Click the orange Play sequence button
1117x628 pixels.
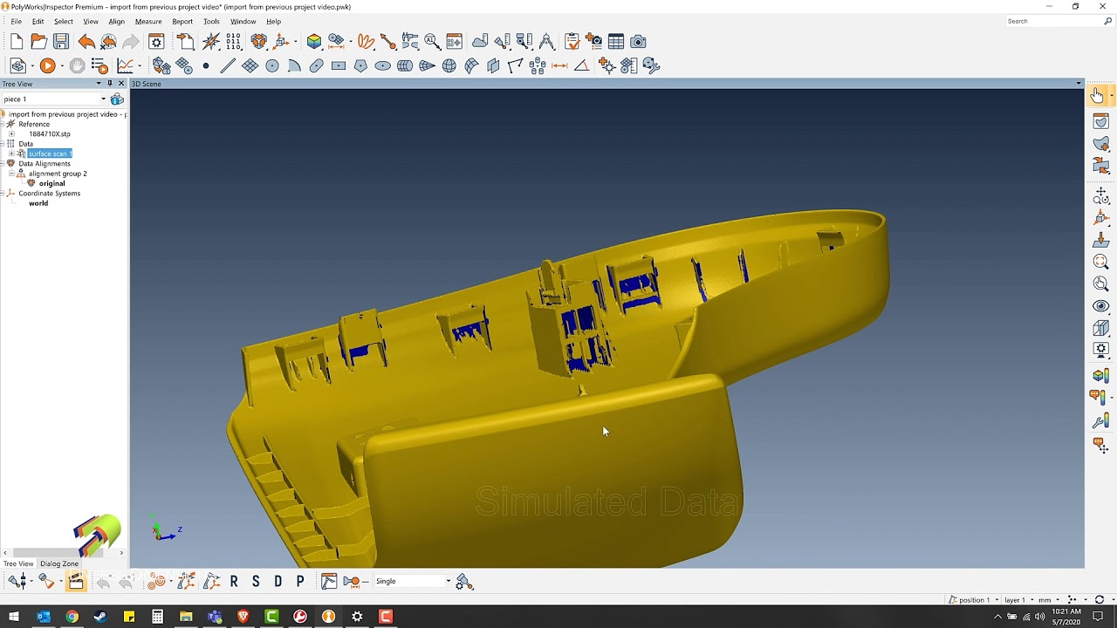click(48, 65)
